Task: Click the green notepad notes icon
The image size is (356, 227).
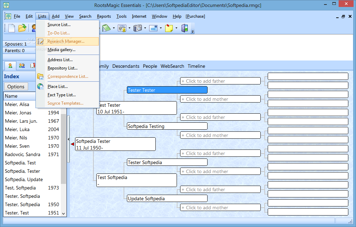Action: [x=106, y=28]
